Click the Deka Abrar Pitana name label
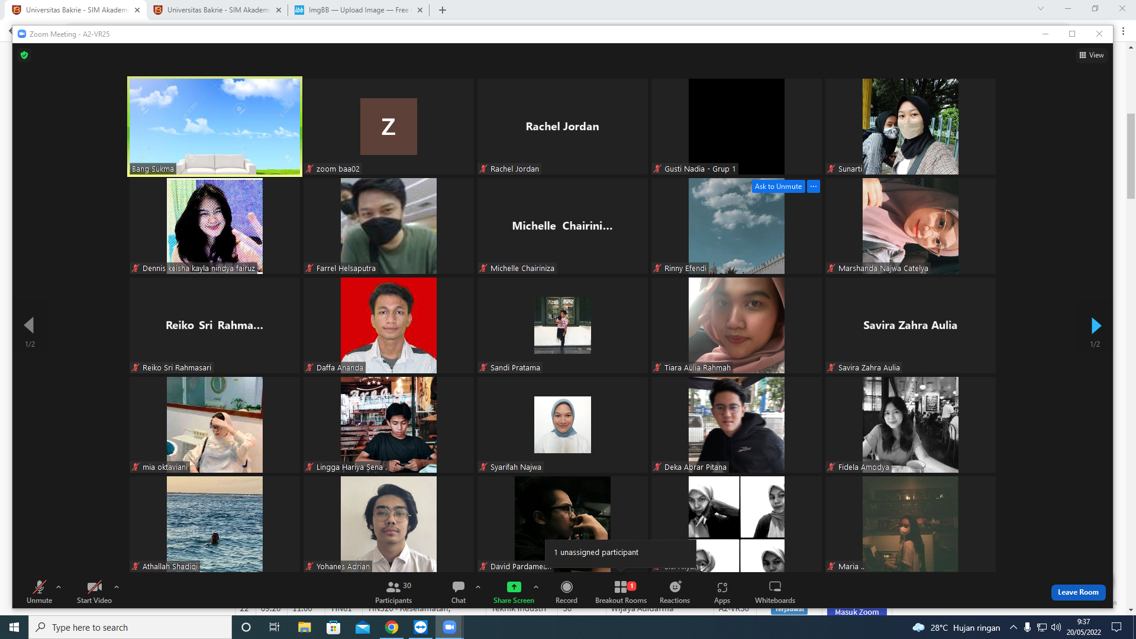 [x=695, y=467]
